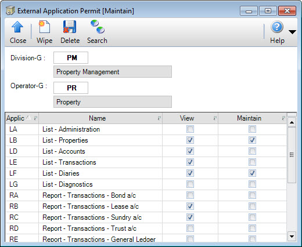Check Maintain for Report Transactions Lease a/c
Viewport: 302px width, 247px height.
point(252,206)
